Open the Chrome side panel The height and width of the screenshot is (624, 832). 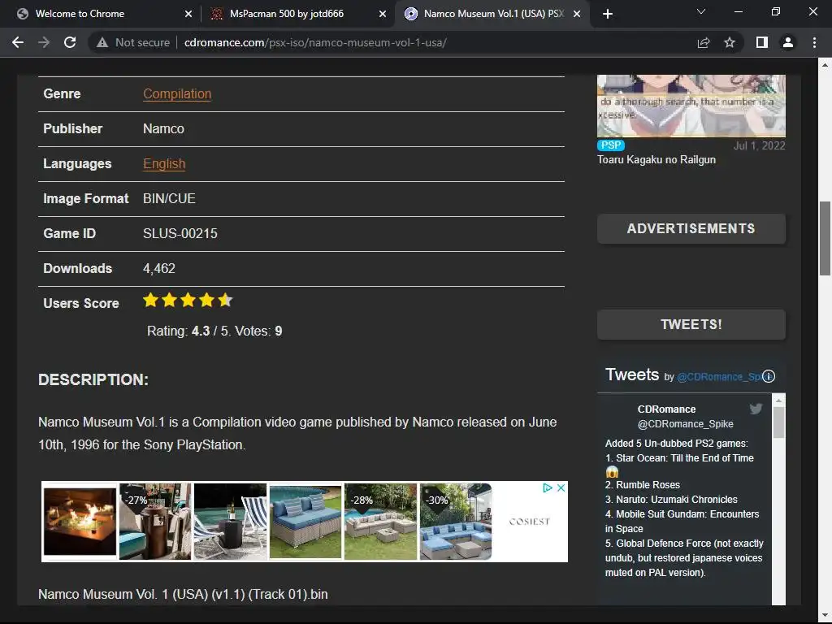(762, 42)
